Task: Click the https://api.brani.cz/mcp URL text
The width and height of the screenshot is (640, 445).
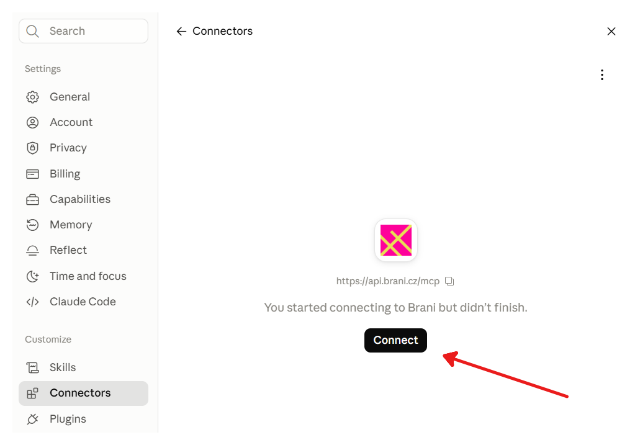Action: [388, 281]
